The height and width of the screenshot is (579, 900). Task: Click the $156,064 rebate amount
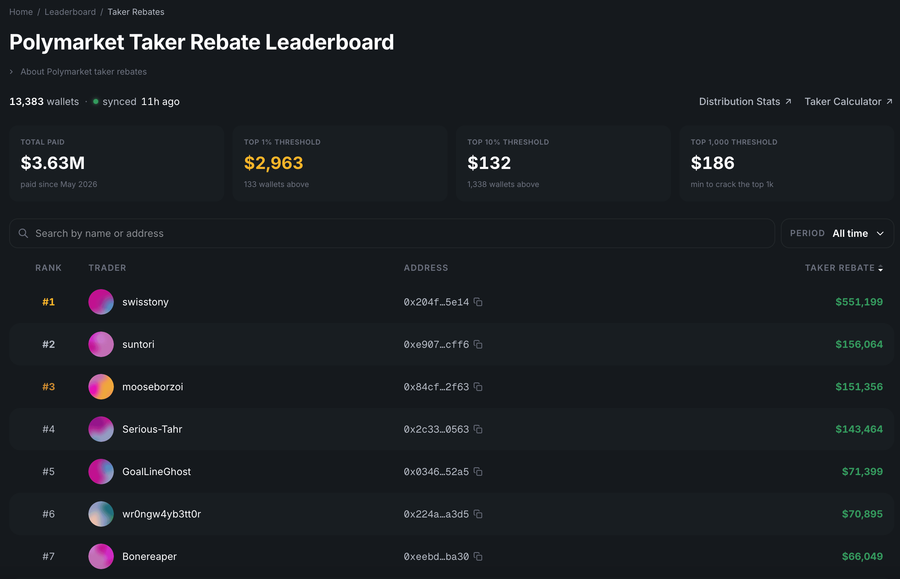(x=859, y=344)
